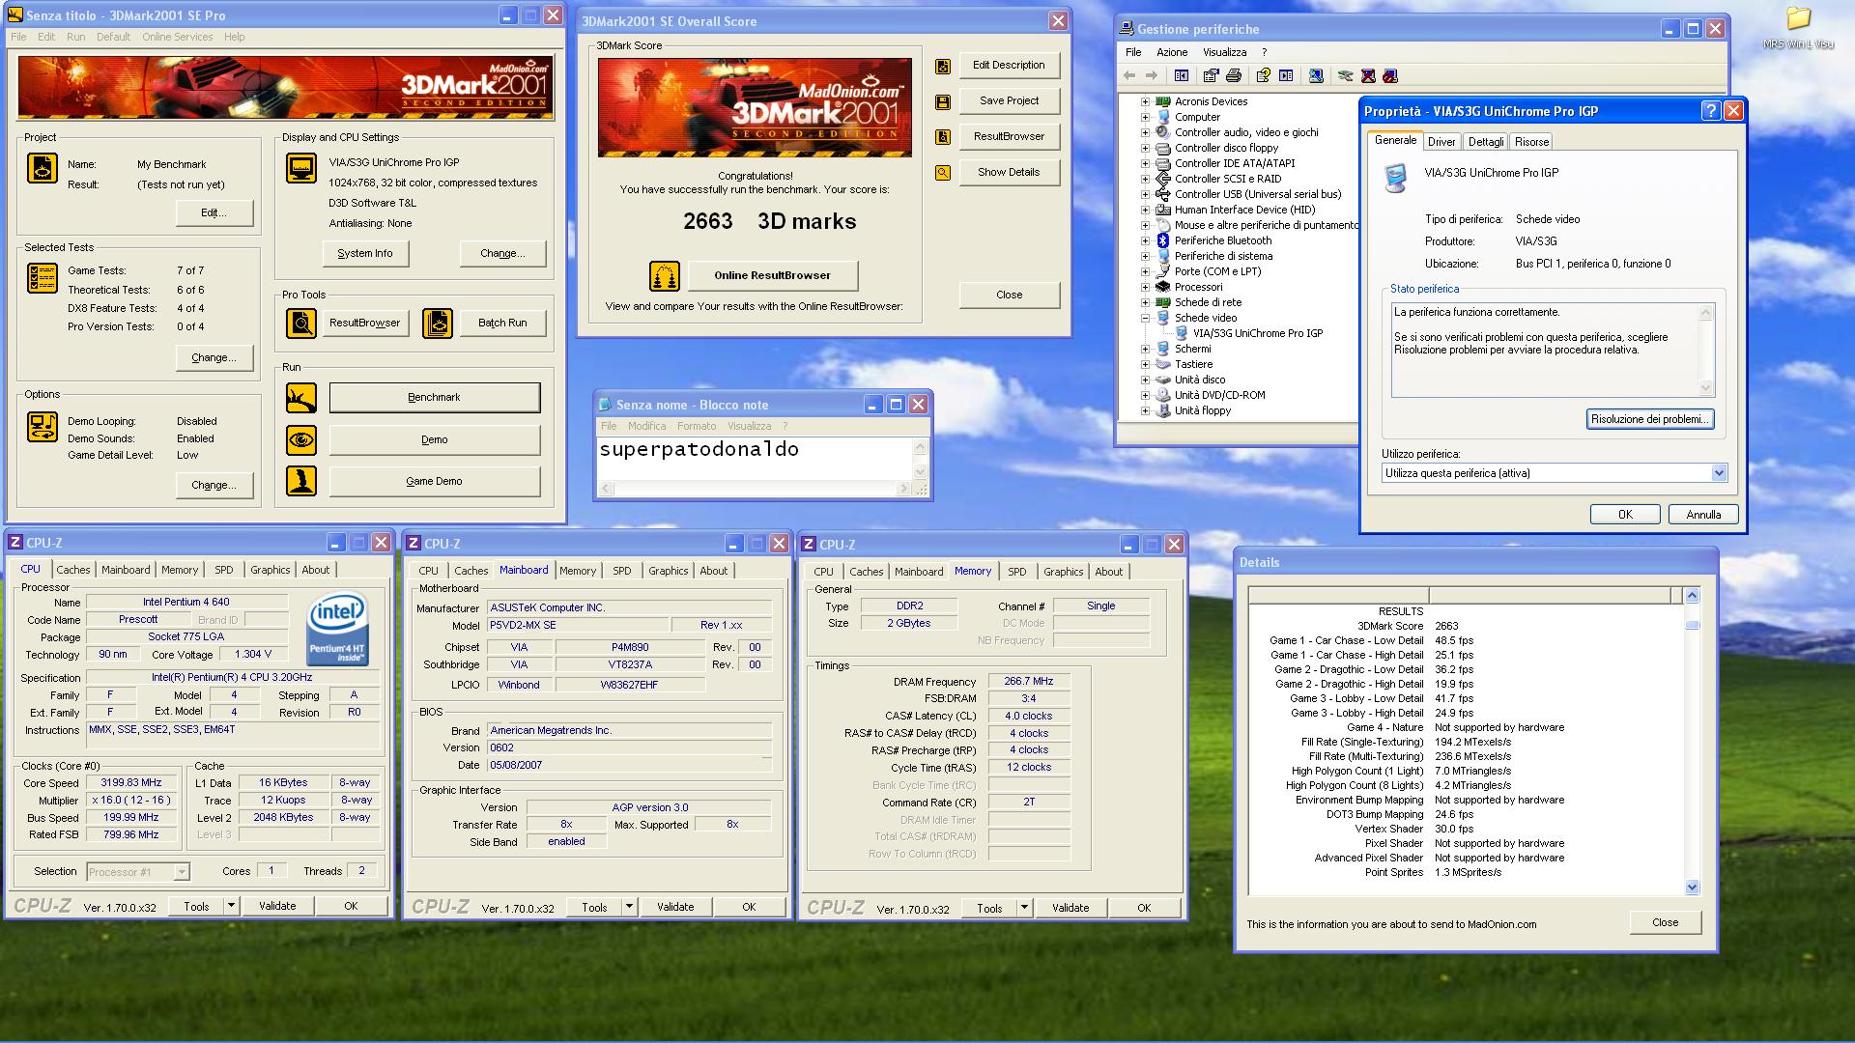Image resolution: width=1855 pixels, height=1043 pixels.
Task: Click the Benchmark button
Action: coord(435,398)
